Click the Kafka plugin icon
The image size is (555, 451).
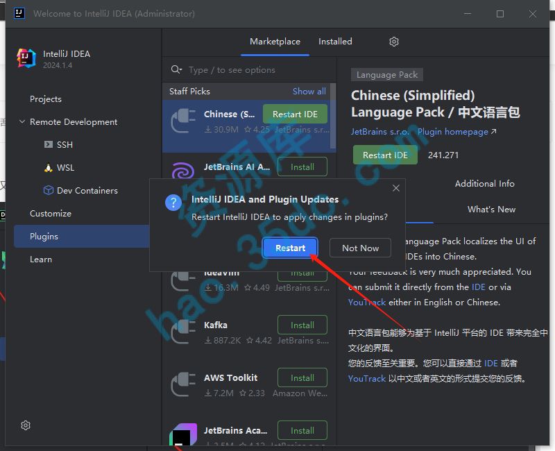(x=183, y=332)
